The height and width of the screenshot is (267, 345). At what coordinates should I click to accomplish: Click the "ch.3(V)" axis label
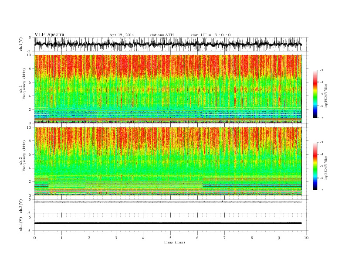pos(20,207)
